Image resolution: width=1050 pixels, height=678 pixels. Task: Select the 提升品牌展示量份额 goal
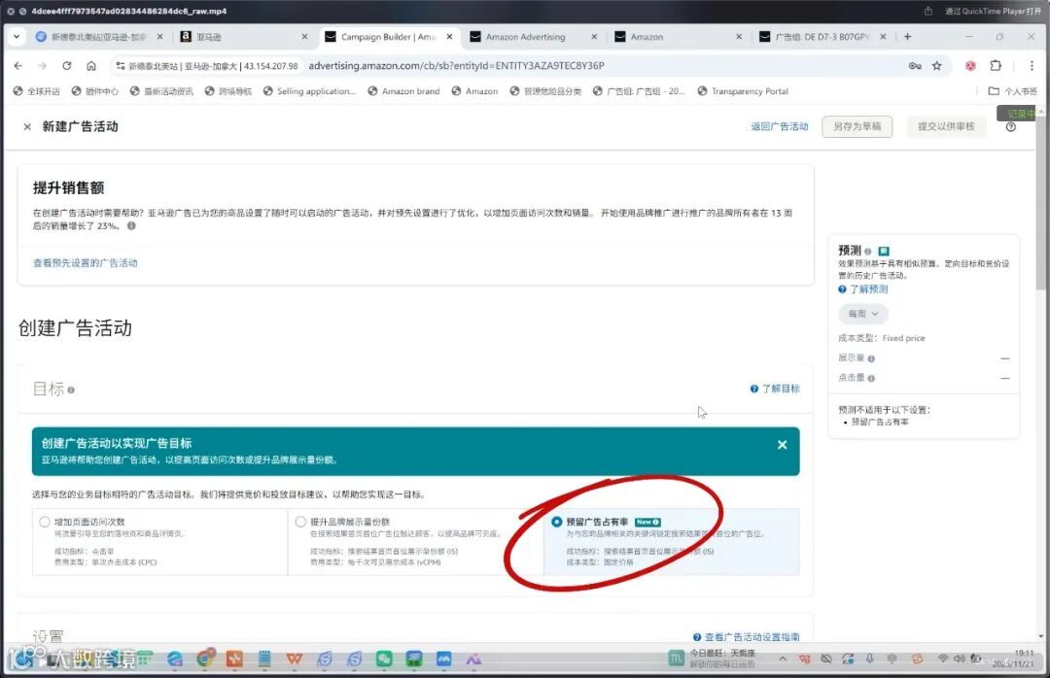click(300, 522)
